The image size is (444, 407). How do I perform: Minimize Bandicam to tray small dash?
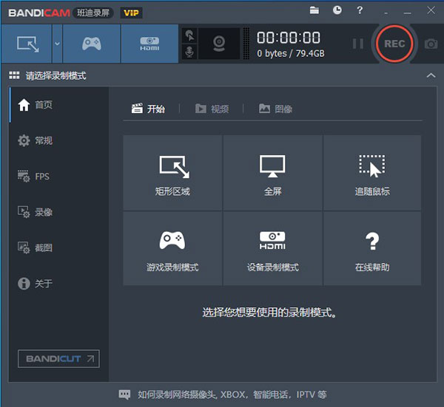coord(386,13)
